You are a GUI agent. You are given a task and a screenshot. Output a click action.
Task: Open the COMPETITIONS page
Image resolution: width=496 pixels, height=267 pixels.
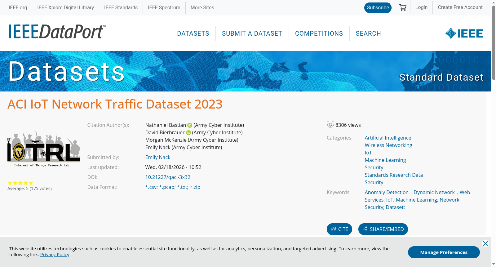(x=319, y=33)
